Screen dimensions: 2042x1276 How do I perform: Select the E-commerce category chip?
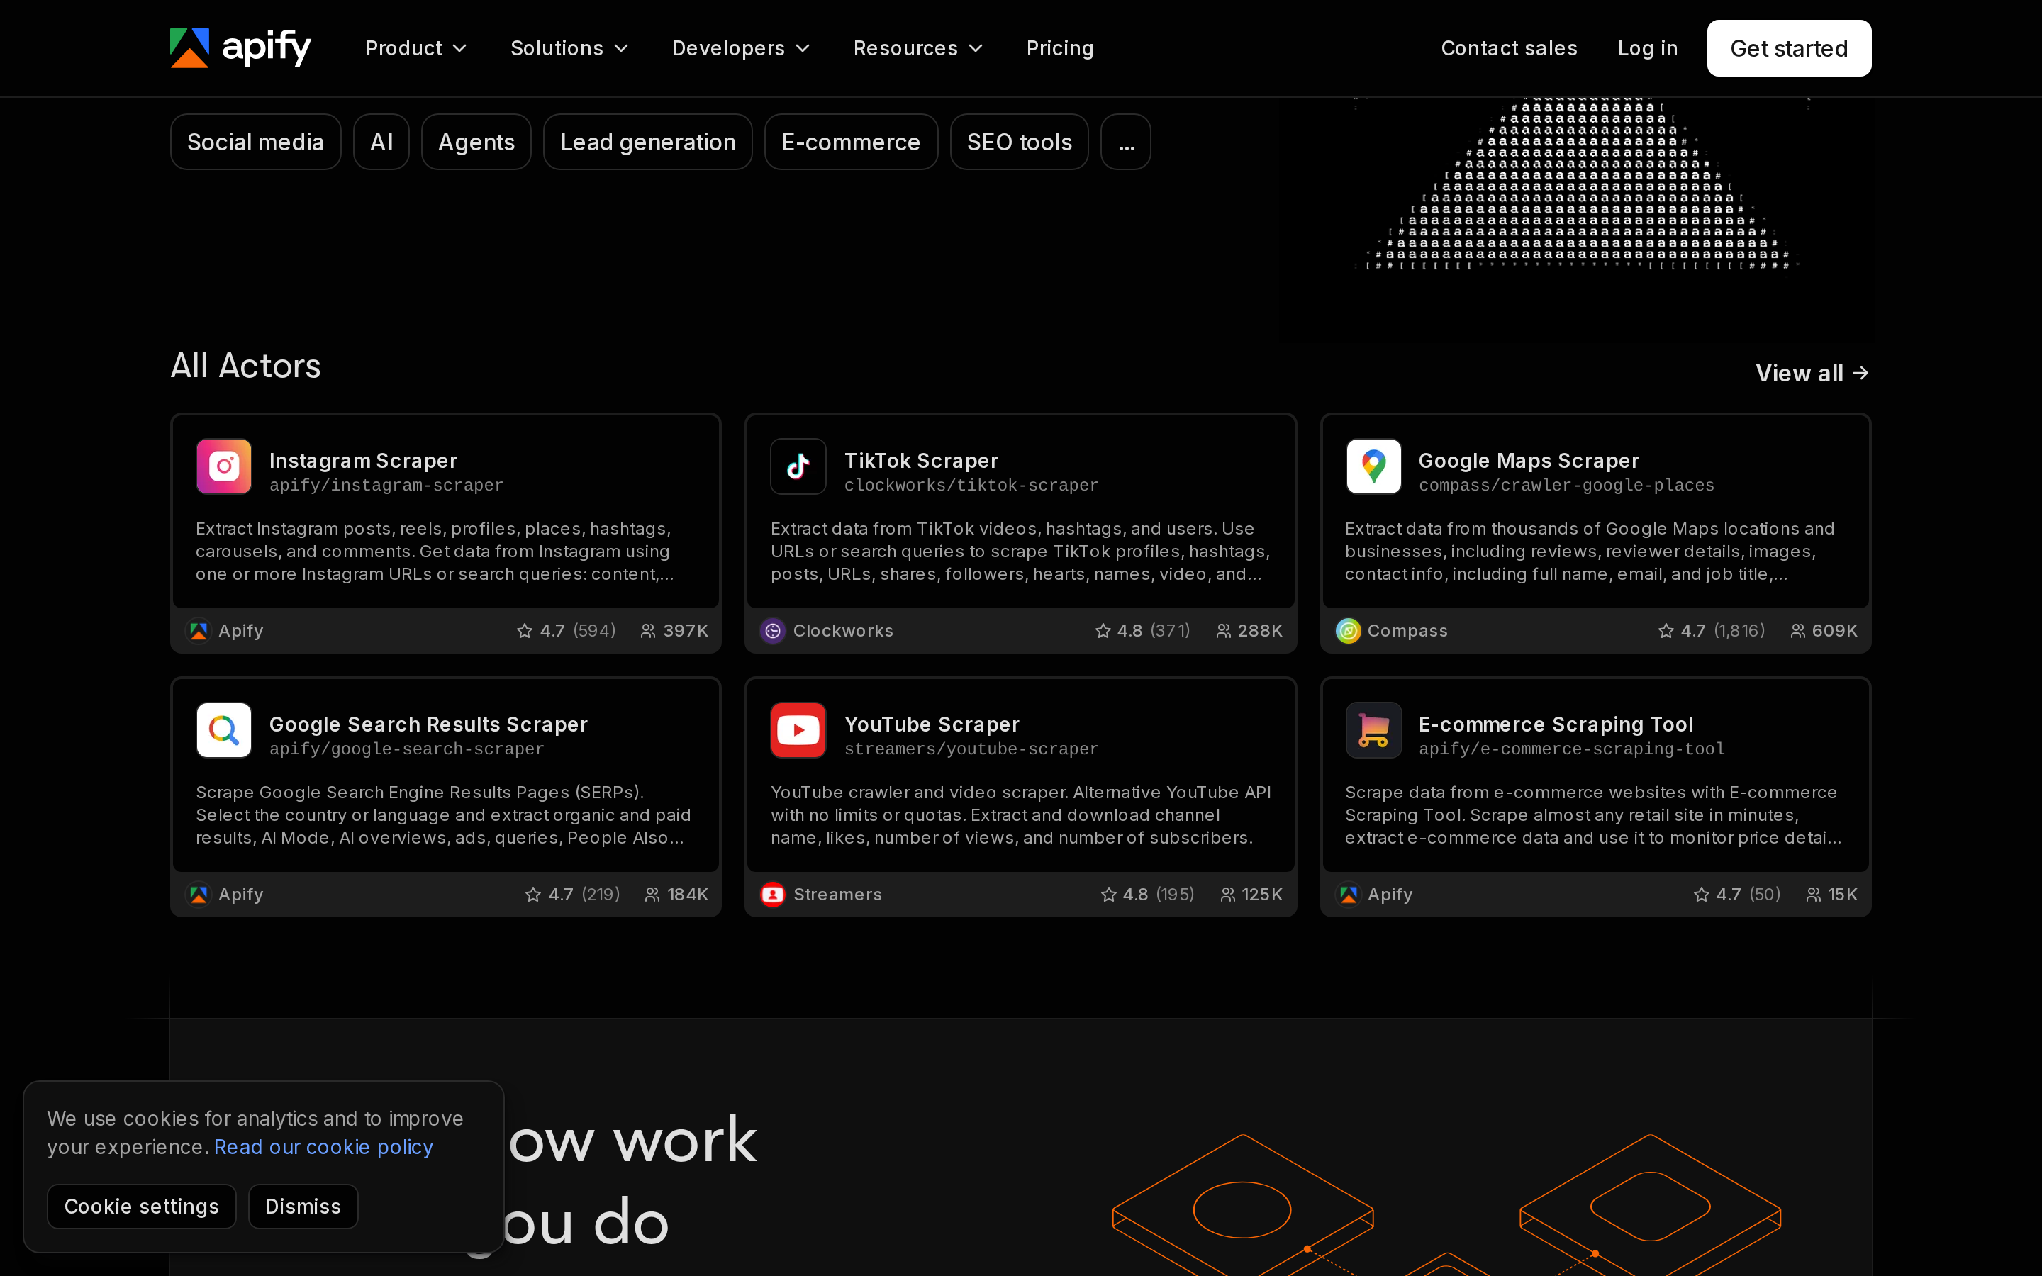(x=851, y=142)
